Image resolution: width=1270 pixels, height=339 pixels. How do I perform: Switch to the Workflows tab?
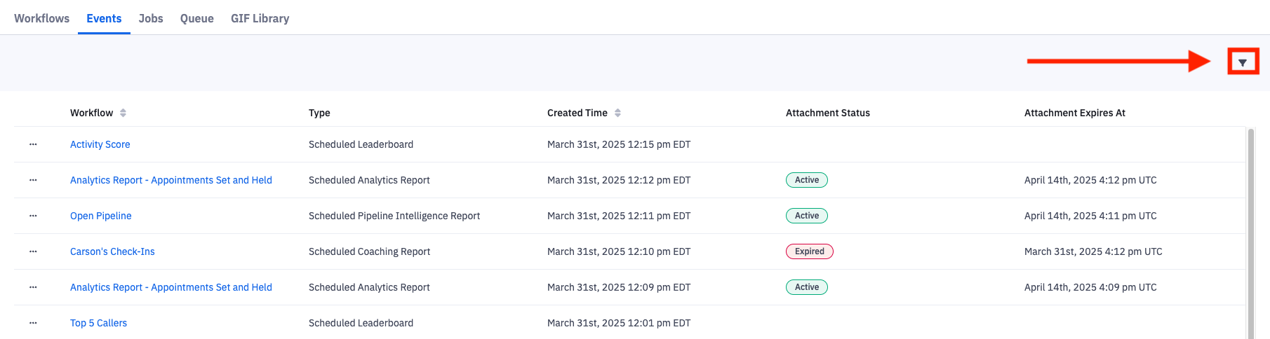pyautogui.click(x=41, y=18)
